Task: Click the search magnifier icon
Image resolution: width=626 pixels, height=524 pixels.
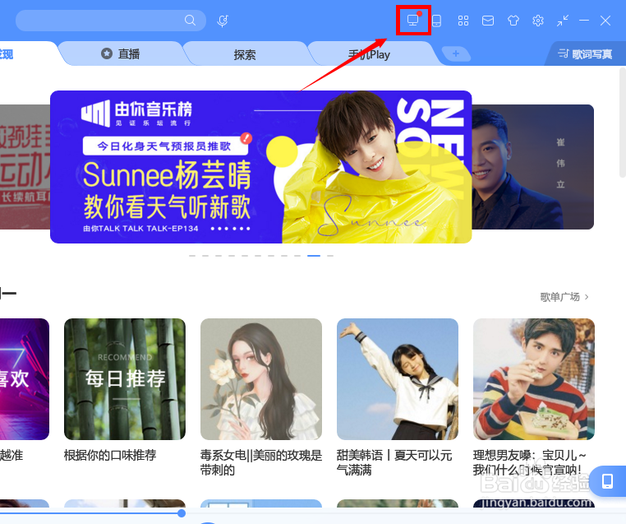Action: click(x=190, y=20)
